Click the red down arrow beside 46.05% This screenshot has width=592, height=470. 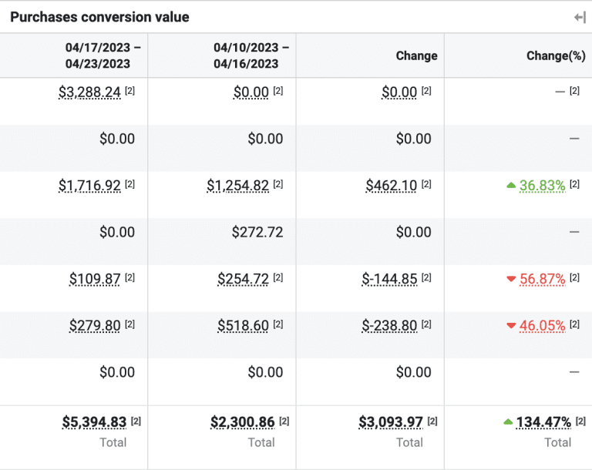pos(510,326)
